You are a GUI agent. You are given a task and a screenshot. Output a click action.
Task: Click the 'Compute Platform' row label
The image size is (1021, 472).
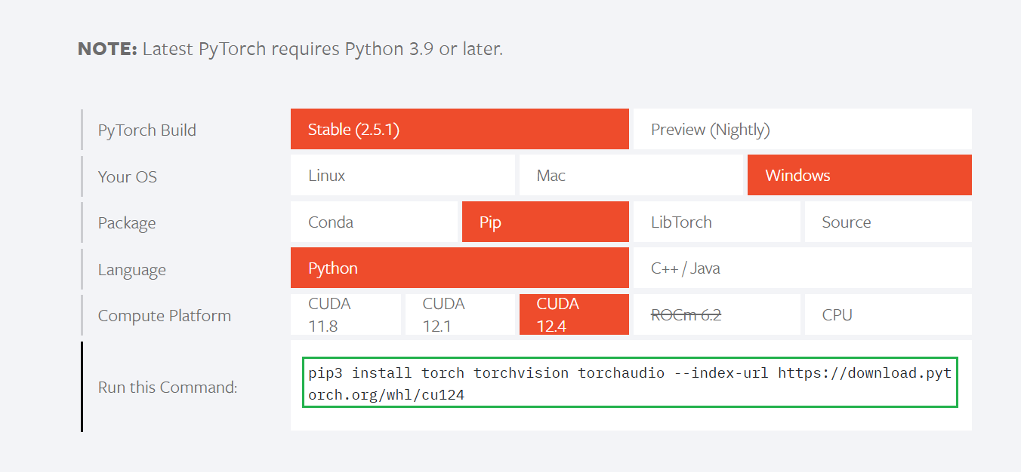(x=165, y=315)
